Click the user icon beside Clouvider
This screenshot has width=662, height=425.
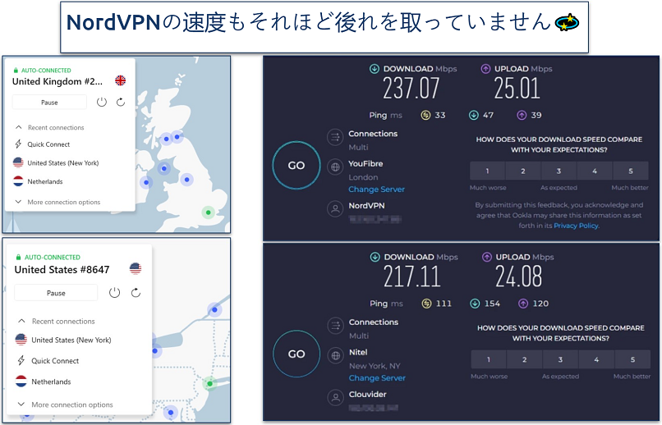click(336, 397)
